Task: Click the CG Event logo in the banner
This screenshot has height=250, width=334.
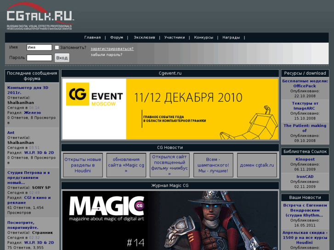Action: [x=94, y=94]
